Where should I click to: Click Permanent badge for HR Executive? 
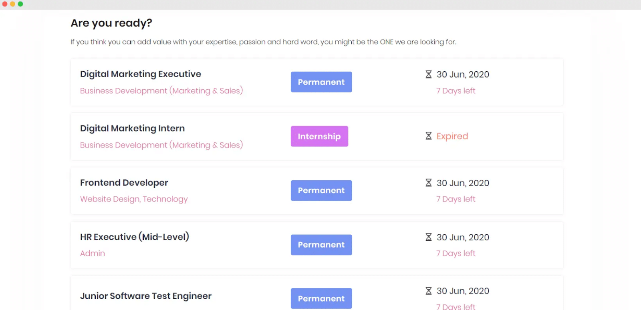pyautogui.click(x=321, y=245)
